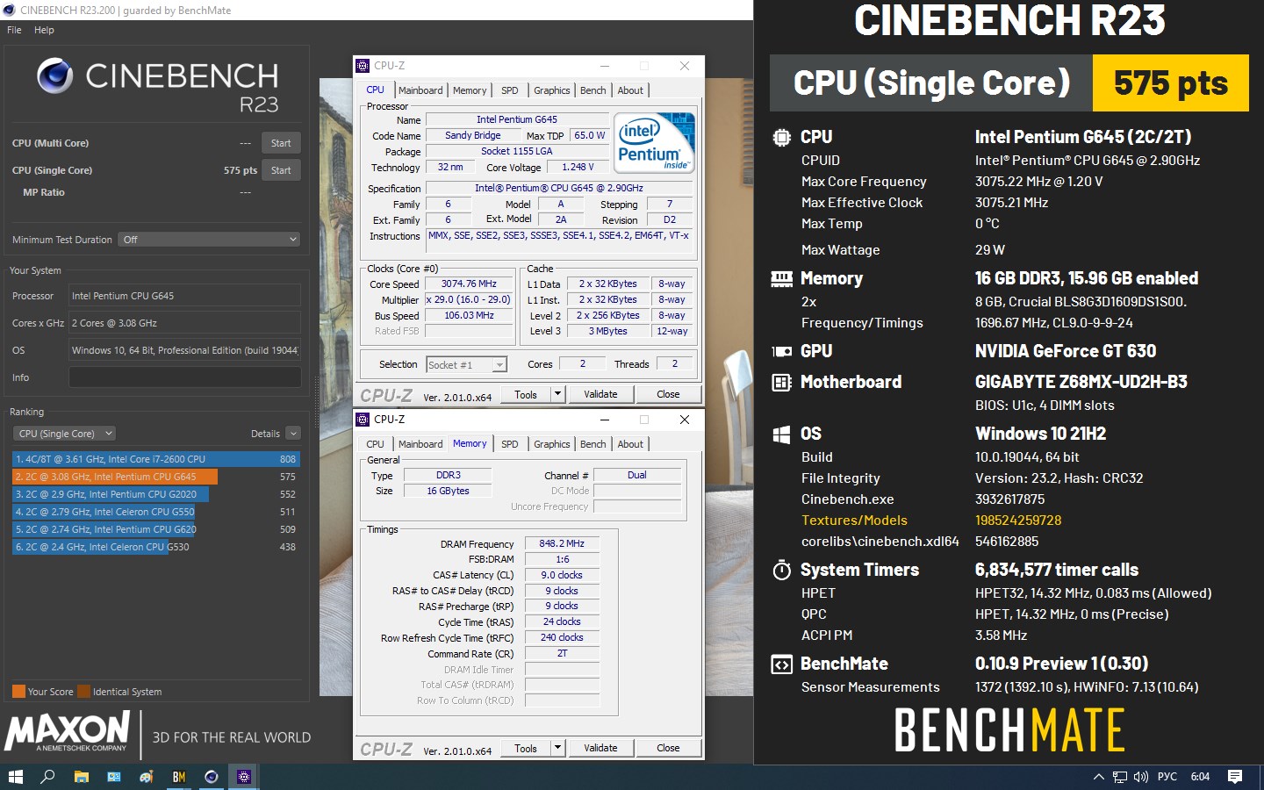Image resolution: width=1264 pixels, height=790 pixels.
Task: Click the orange Your Score legend swatch
Action: 18,692
